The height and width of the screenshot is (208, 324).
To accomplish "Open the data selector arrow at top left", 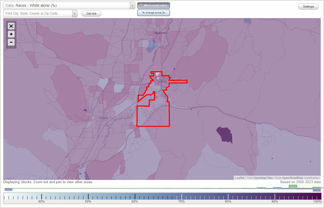I will click(132, 5).
